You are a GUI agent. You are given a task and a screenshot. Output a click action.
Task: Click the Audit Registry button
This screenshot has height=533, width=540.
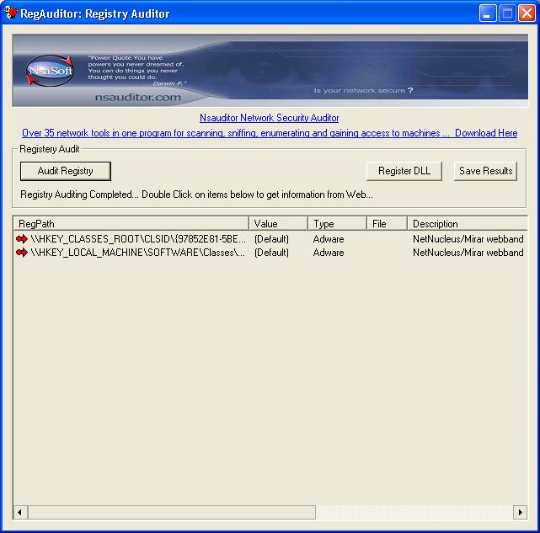(66, 171)
